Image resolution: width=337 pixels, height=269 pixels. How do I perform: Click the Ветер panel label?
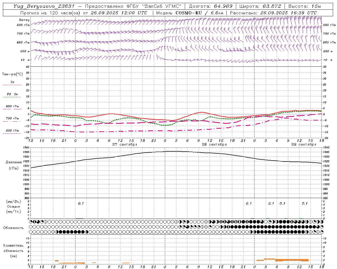(x=24, y=20)
